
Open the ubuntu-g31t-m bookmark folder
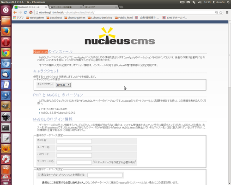tap(75, 18)
